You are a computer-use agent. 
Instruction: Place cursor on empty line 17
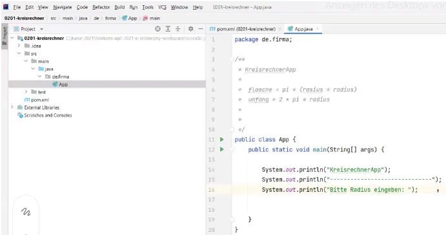(x=338, y=200)
